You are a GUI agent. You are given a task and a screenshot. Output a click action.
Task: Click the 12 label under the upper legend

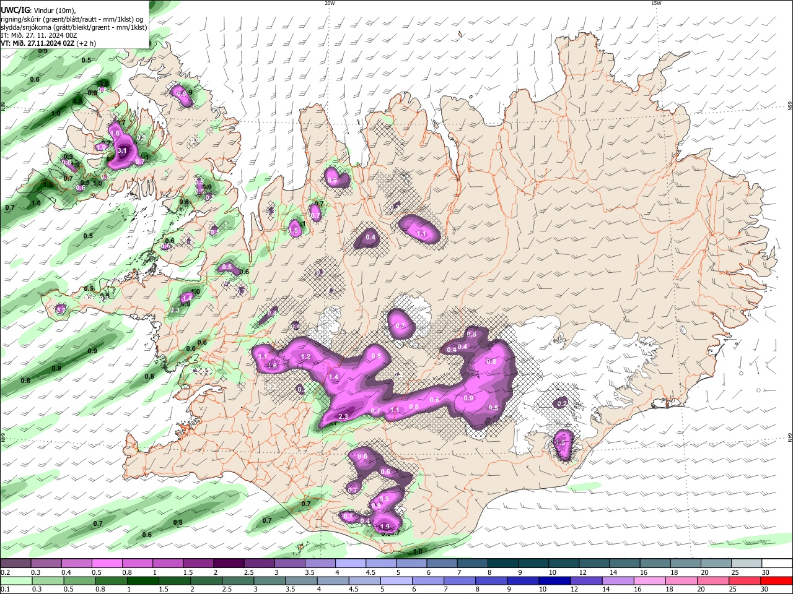click(582, 572)
